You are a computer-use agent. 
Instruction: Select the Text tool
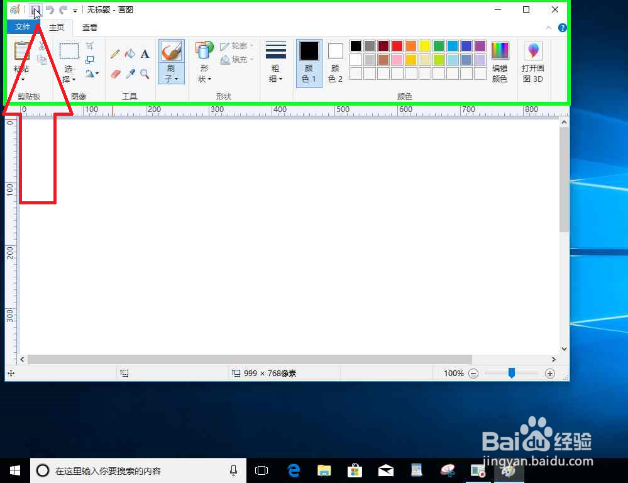click(x=145, y=53)
